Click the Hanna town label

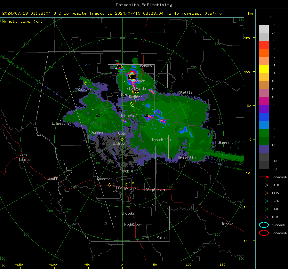click(224, 143)
